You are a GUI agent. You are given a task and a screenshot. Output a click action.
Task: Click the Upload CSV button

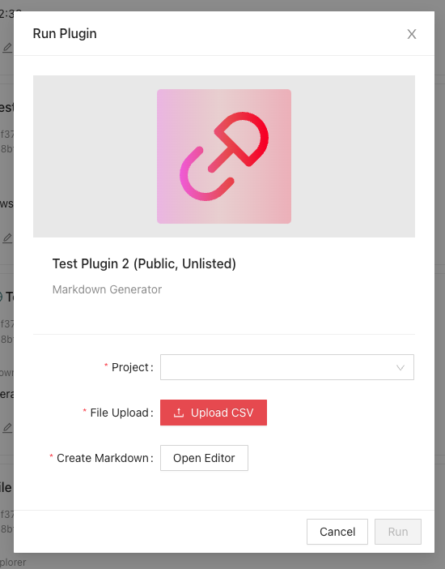(214, 413)
